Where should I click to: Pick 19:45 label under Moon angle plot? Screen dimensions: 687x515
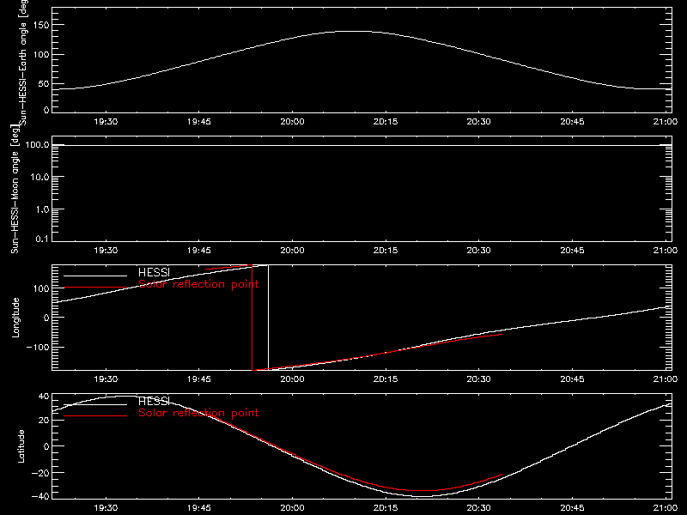[x=199, y=251]
